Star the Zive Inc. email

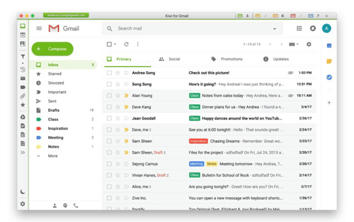pos(117,198)
